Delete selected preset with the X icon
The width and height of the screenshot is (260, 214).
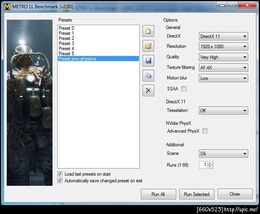[148, 91]
